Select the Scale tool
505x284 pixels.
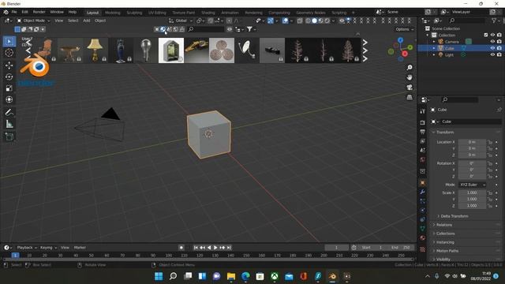(9, 88)
